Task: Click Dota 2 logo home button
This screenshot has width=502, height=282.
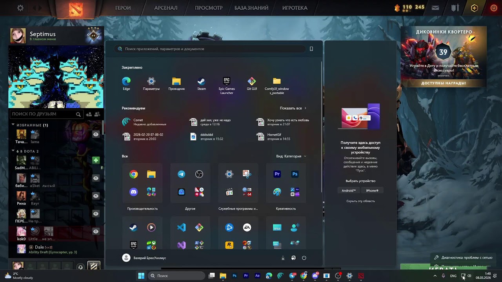Action: tap(76, 9)
